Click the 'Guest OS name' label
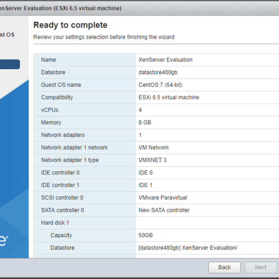 [x=61, y=85]
